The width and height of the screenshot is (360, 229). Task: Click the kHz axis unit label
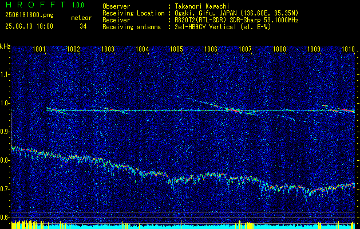coord(5,46)
